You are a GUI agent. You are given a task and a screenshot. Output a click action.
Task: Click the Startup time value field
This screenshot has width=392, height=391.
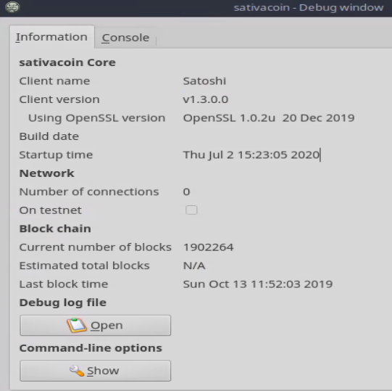pyautogui.click(x=251, y=155)
